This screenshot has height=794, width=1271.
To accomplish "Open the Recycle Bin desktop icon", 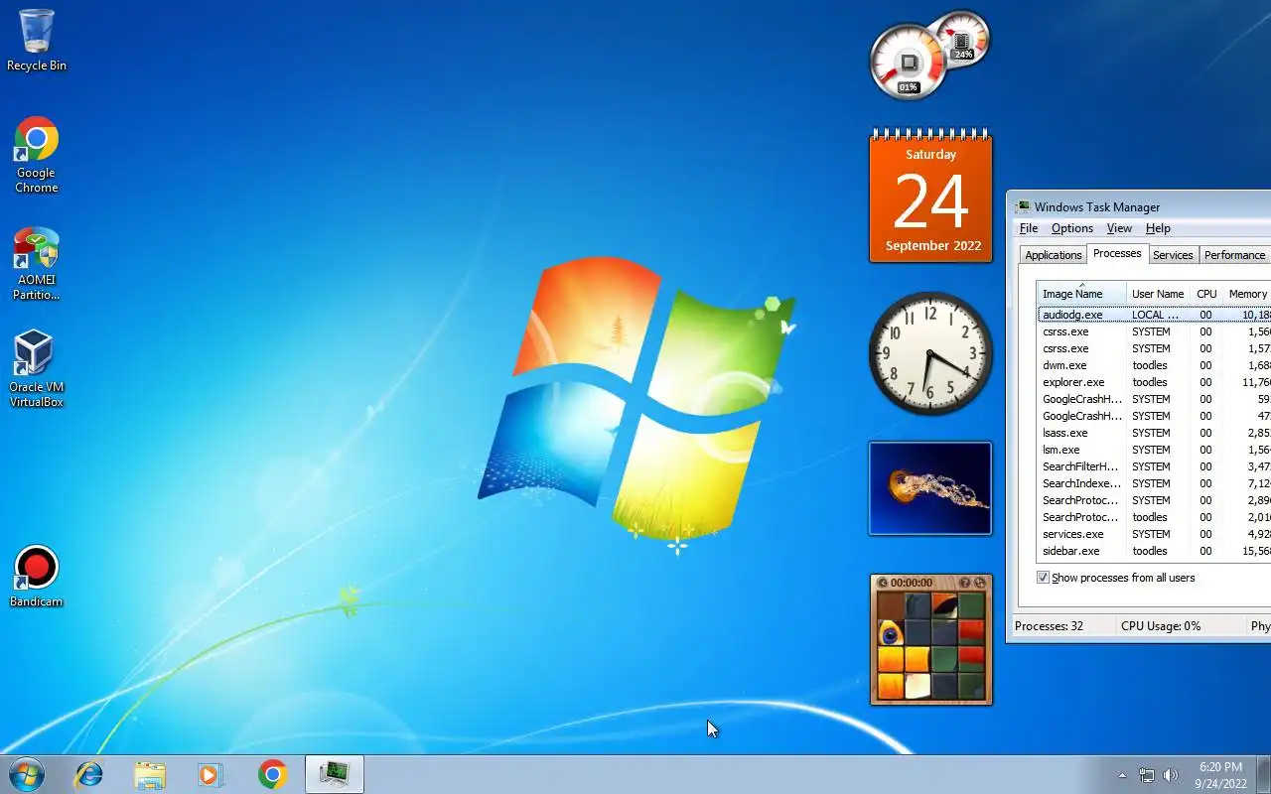I will click(37, 40).
